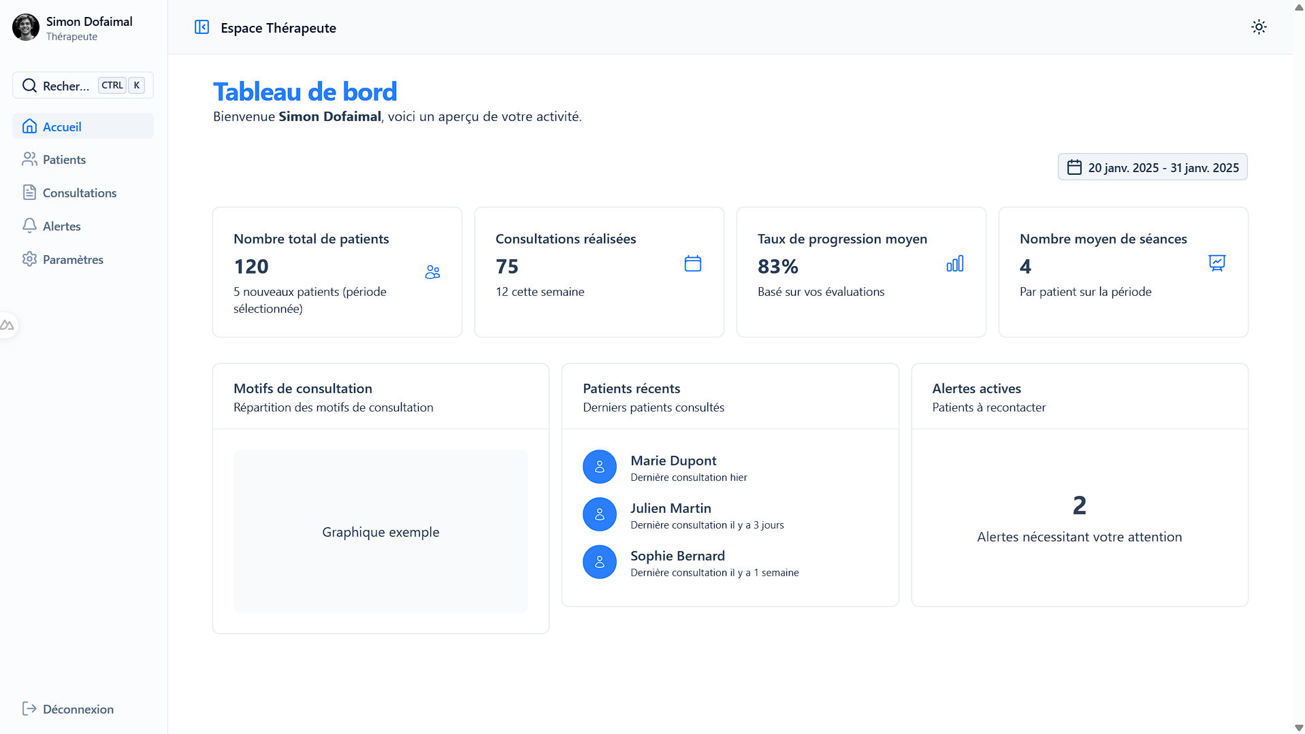
Task: Open the Recher... search field
Action: (83, 85)
